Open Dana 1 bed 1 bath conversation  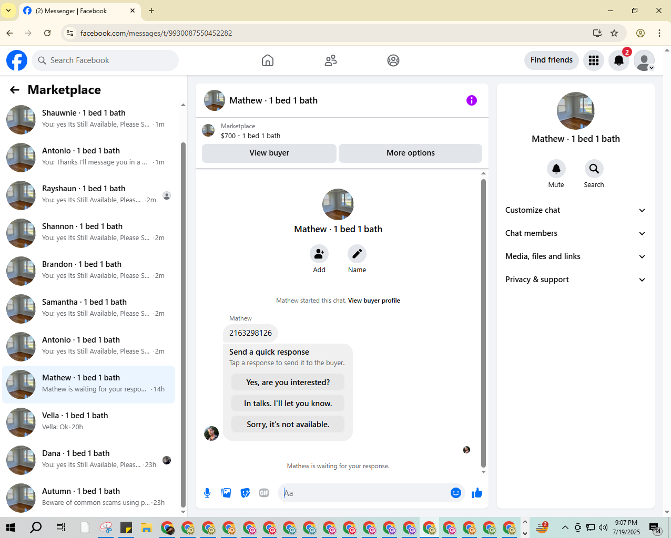(89, 460)
